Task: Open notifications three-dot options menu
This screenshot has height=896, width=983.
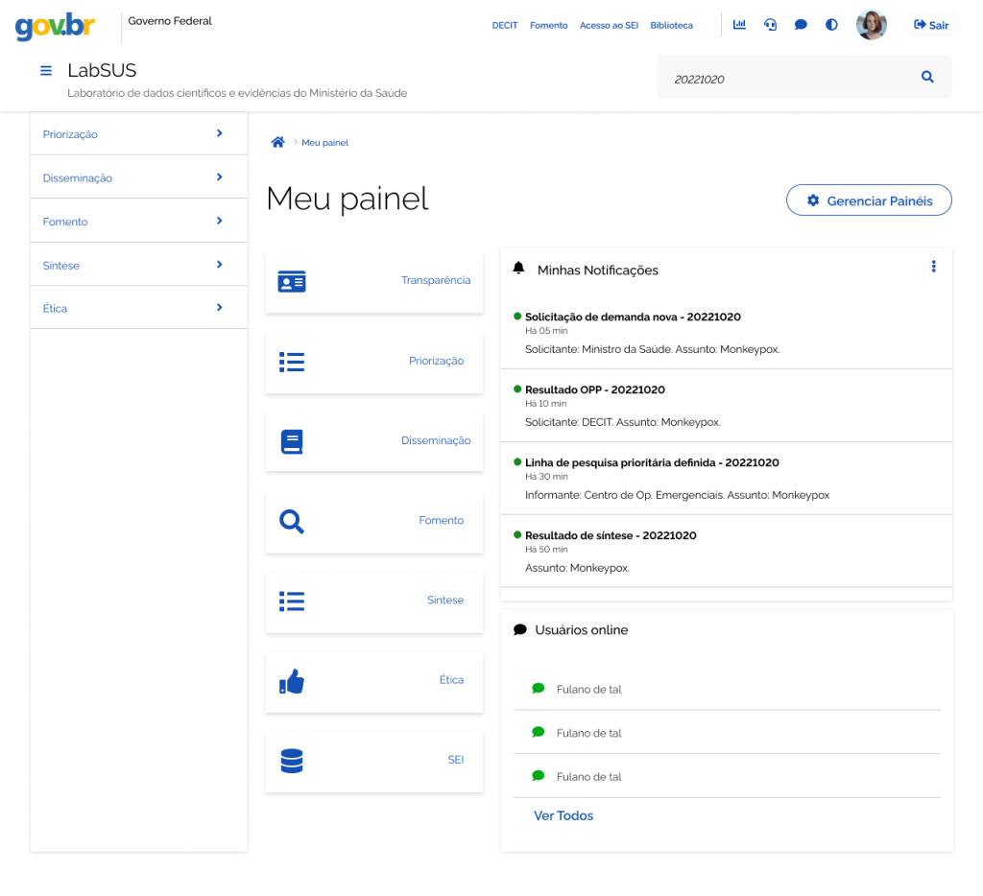Action: [933, 267]
